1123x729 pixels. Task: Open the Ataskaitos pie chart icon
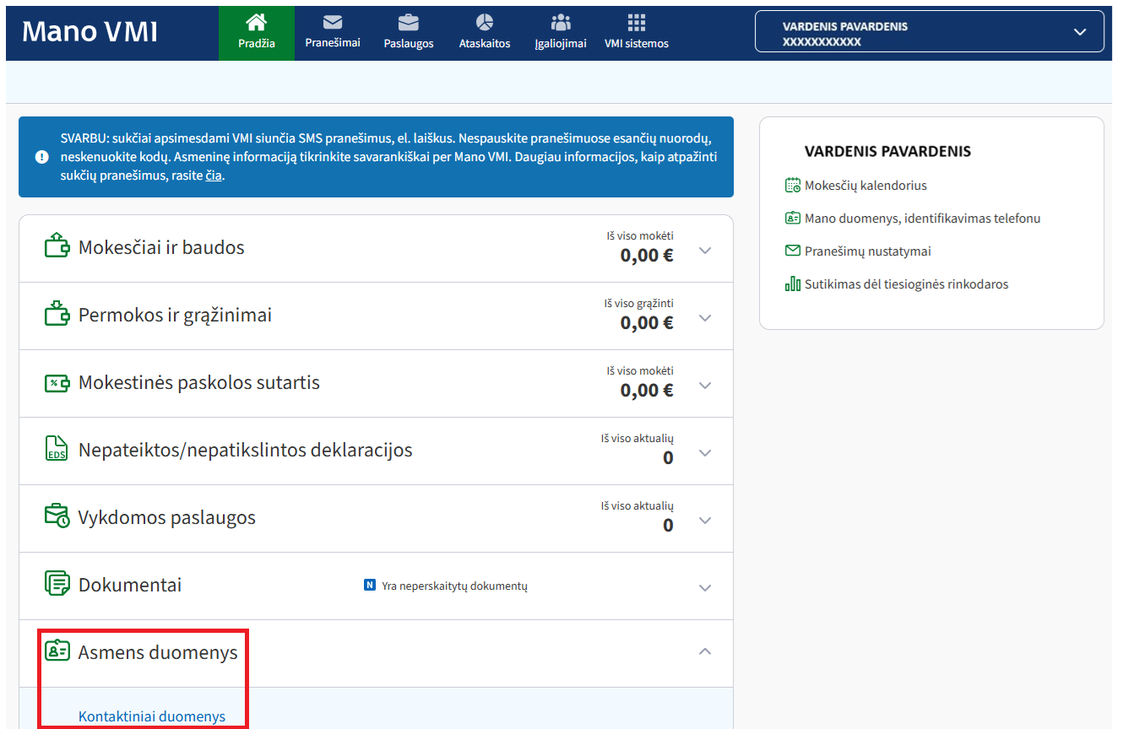coord(485,22)
